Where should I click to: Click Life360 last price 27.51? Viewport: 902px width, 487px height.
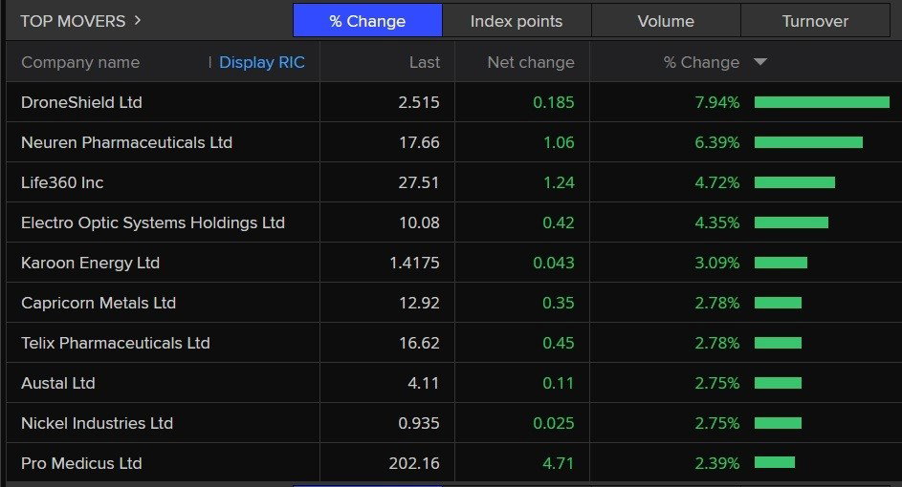click(419, 182)
